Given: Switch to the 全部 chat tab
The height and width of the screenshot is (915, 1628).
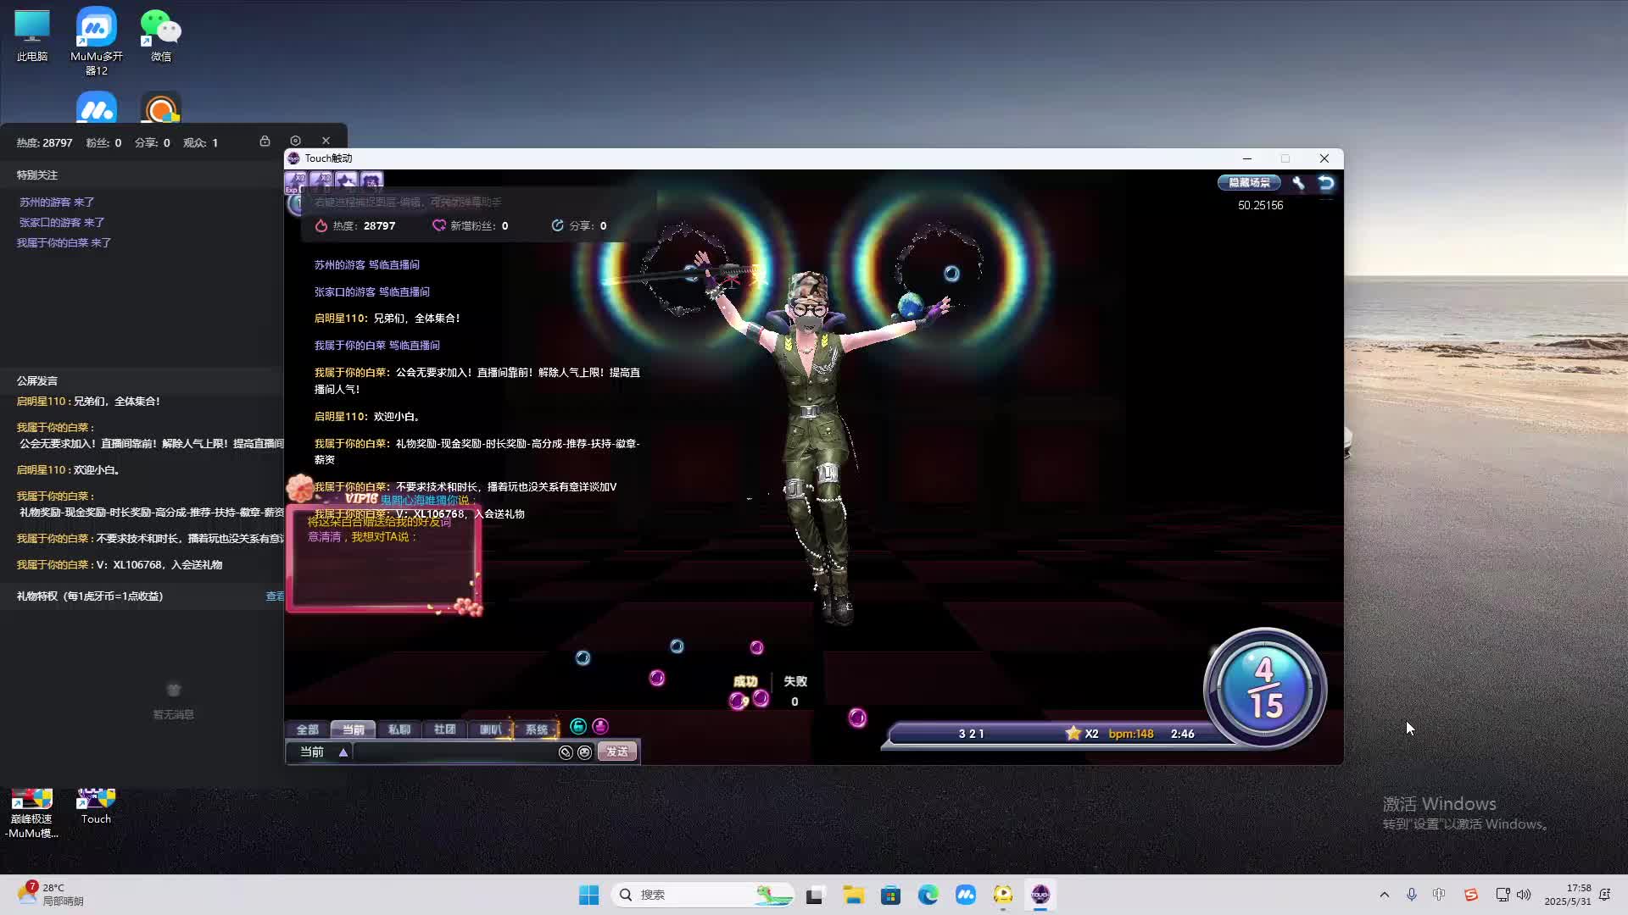Looking at the screenshot, I should click(307, 729).
